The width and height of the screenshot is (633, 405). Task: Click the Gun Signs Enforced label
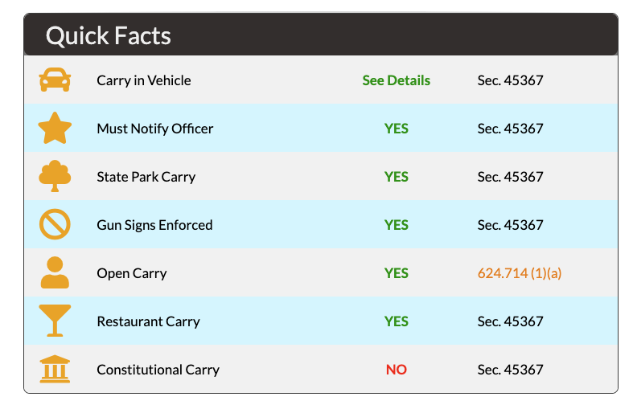tap(154, 225)
